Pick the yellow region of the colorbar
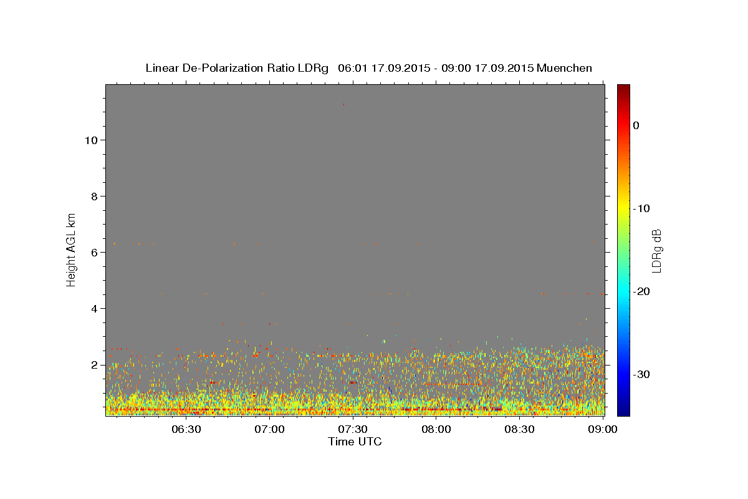Screen dimensions: 748x499 (x=623, y=208)
